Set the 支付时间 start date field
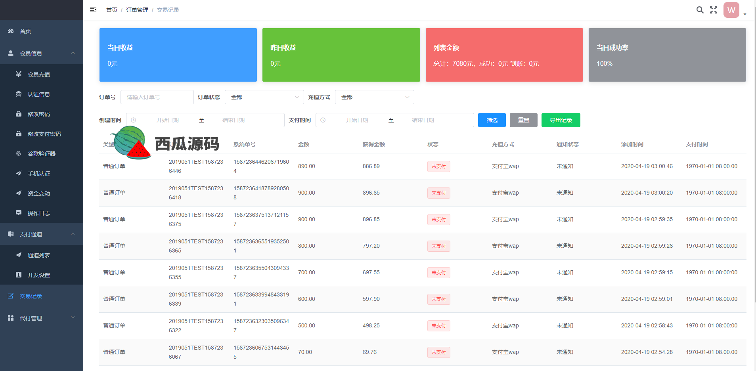 357,120
